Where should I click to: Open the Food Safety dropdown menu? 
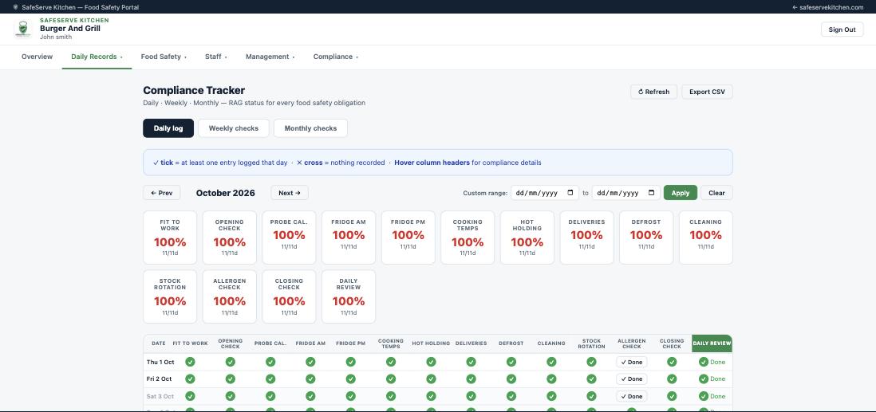click(164, 57)
